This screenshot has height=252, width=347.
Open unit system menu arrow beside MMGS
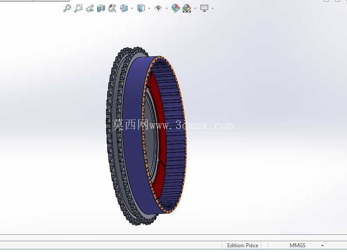click(322, 246)
